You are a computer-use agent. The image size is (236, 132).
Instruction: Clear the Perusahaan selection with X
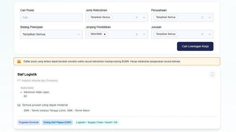pos(202,17)
